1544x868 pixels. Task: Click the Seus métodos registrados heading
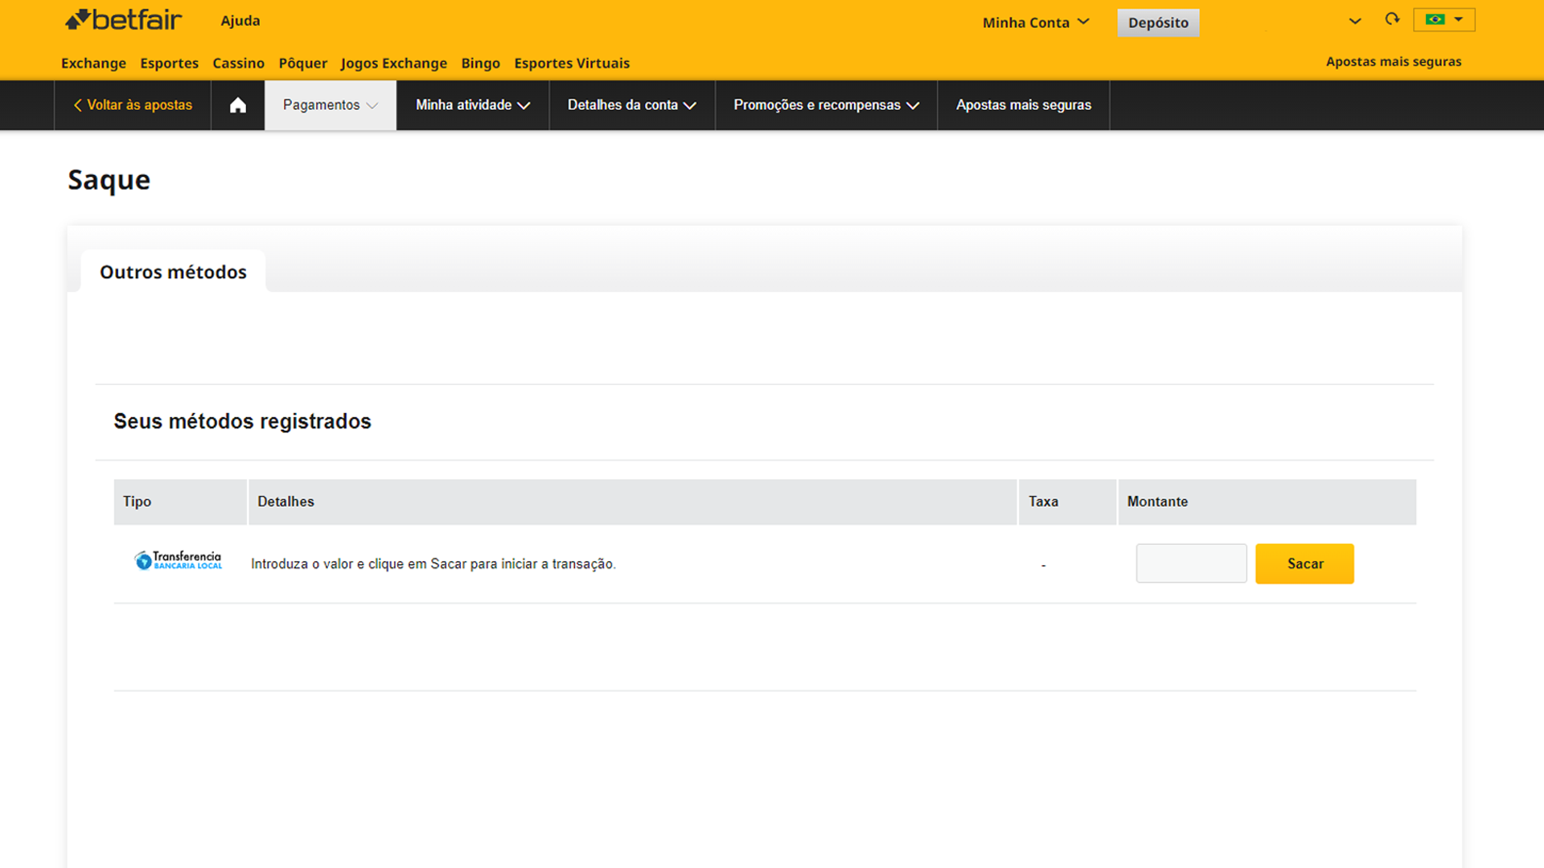[242, 421]
